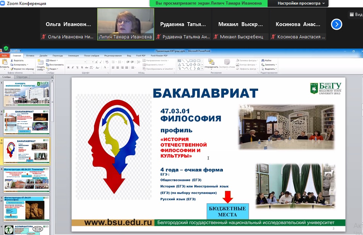The image size is (363, 235).
Task: Open Направление текста text direction dropdown
Action: pyautogui.click(x=156, y=61)
